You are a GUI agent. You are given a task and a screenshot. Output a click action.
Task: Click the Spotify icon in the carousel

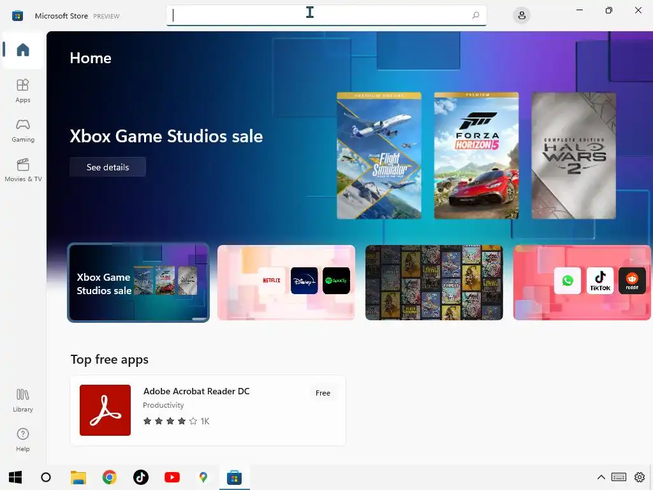tap(336, 281)
